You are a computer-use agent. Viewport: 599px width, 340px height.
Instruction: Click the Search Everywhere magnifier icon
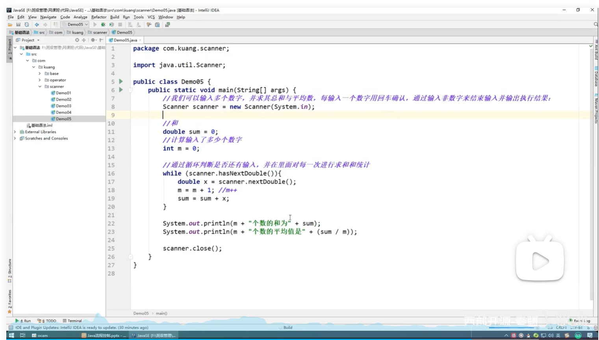point(595,24)
